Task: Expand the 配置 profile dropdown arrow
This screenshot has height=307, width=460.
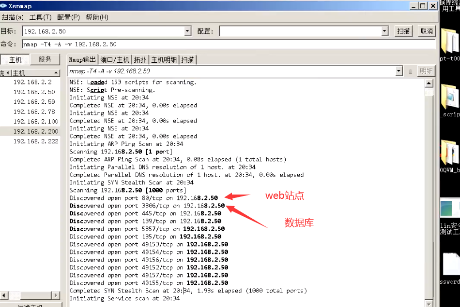Action: click(384, 31)
